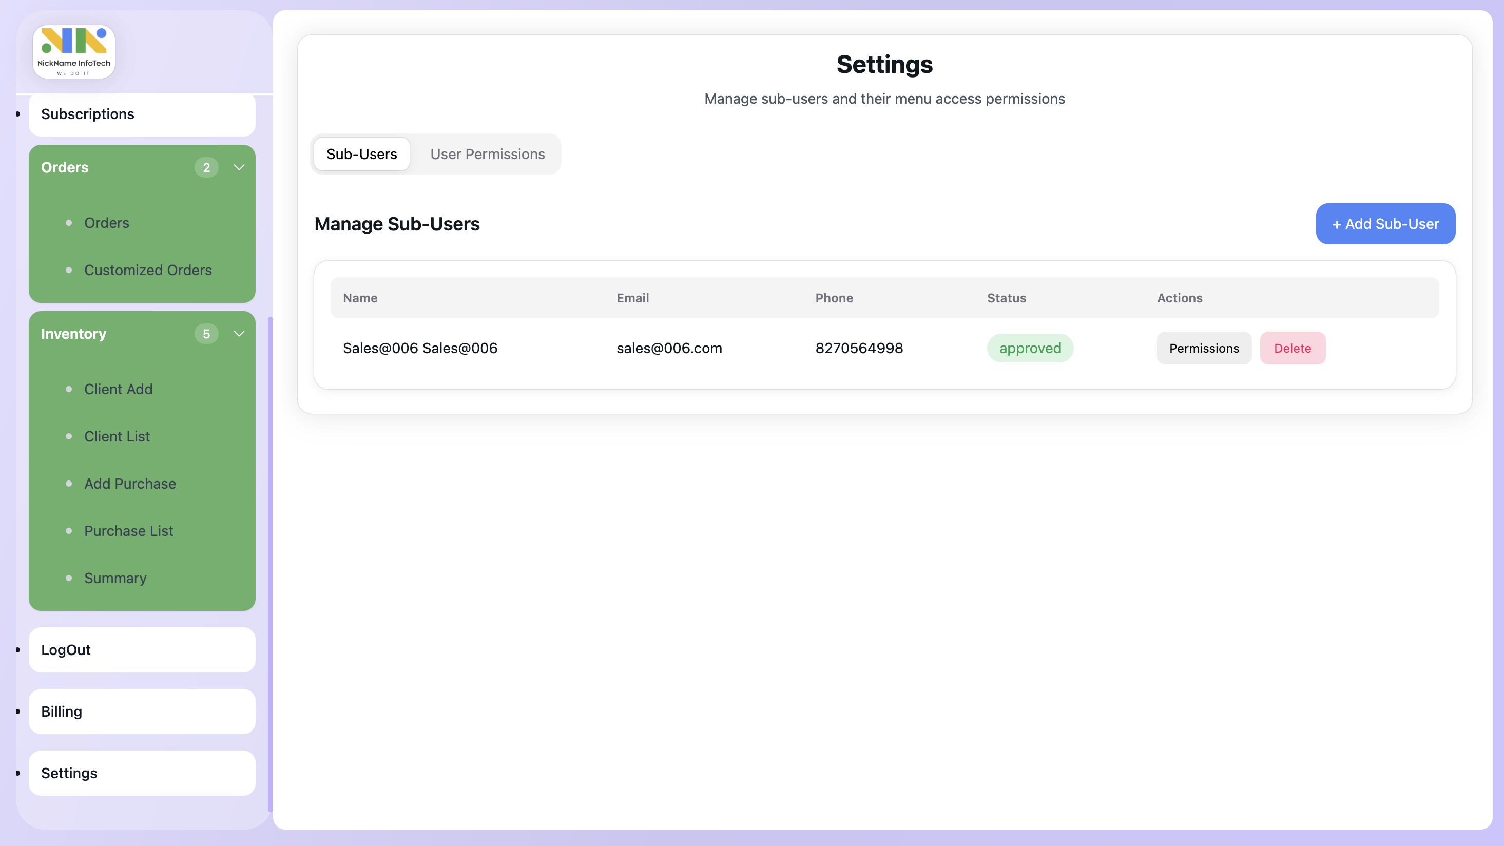Switch to the User Permissions tab

pyautogui.click(x=487, y=154)
